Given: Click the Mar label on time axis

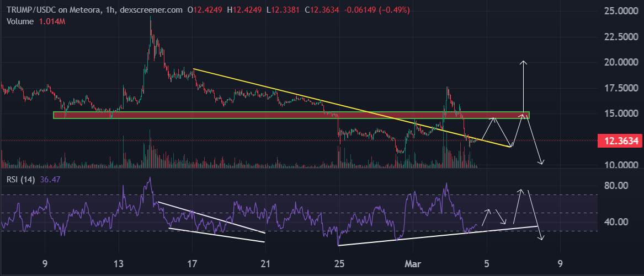Looking at the screenshot, I should [413, 263].
